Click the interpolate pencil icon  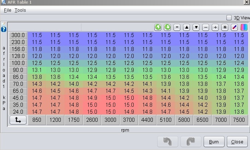(234, 27)
